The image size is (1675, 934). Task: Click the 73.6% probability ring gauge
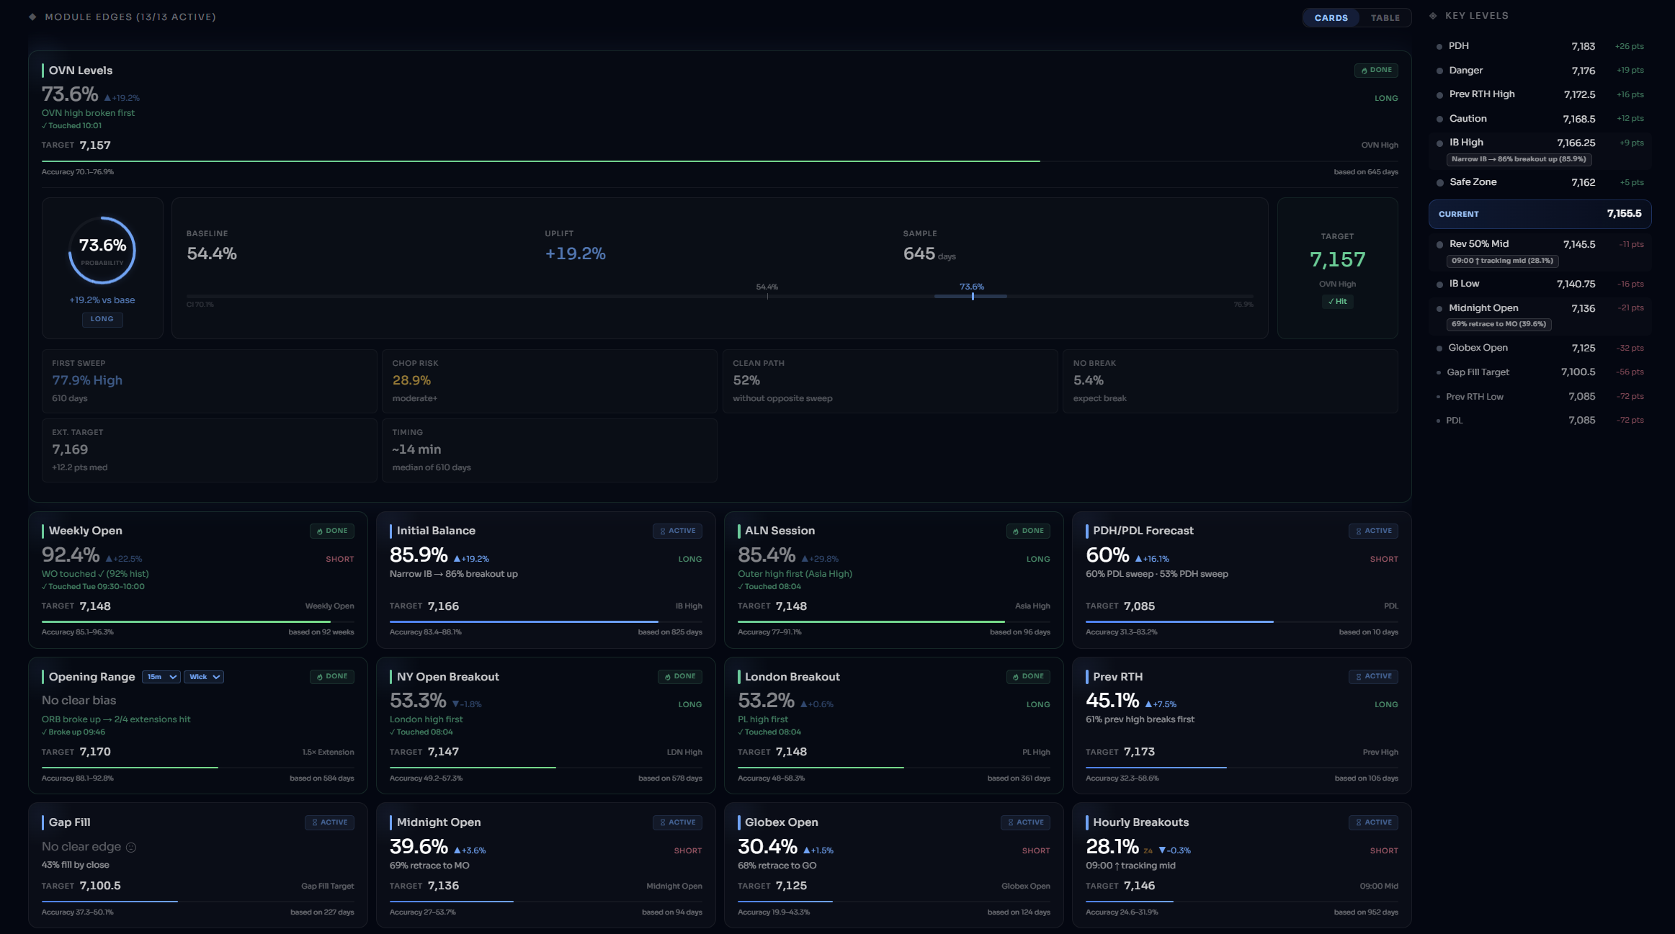point(102,251)
